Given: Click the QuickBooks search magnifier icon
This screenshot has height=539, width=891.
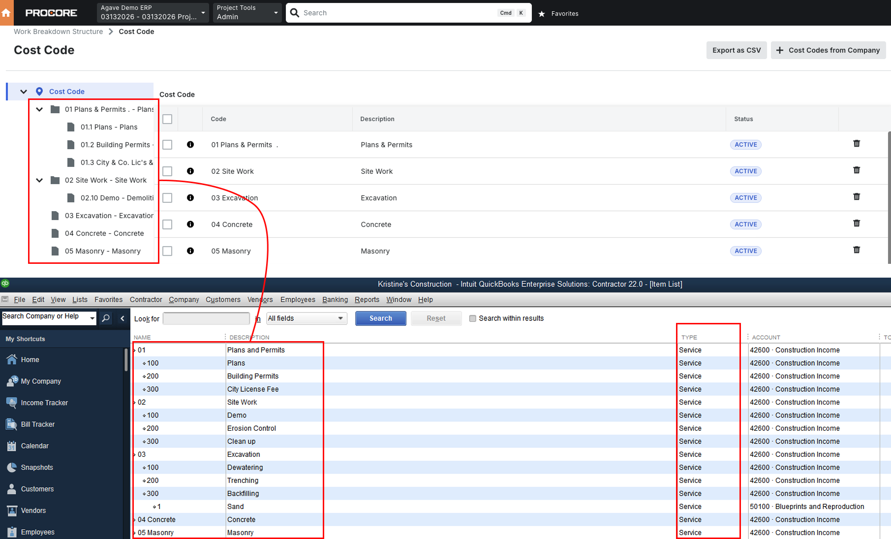Looking at the screenshot, I should [106, 318].
